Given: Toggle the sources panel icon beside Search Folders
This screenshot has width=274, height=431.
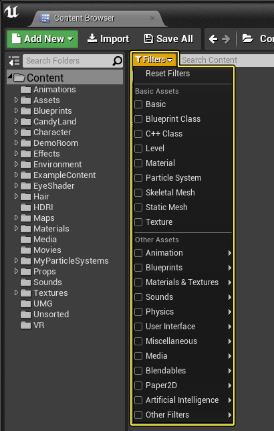Looking at the screenshot, I should pyautogui.click(x=14, y=61).
